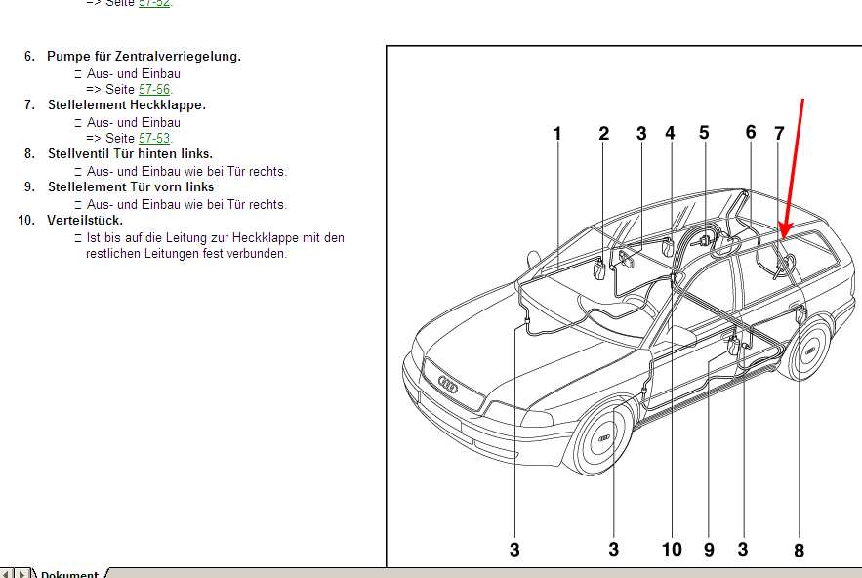Click the Stellventil Tür hinten links heading
862x578 pixels.
[x=130, y=153]
